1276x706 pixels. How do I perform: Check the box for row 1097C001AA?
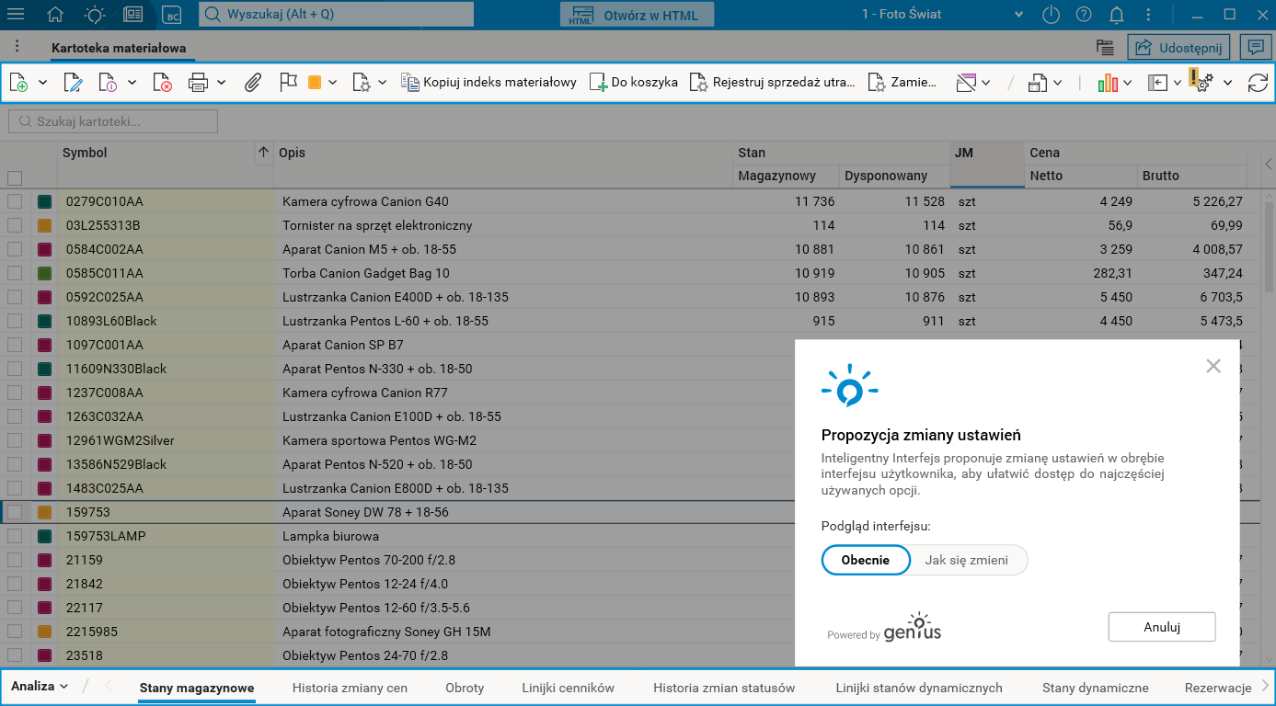[15, 345]
